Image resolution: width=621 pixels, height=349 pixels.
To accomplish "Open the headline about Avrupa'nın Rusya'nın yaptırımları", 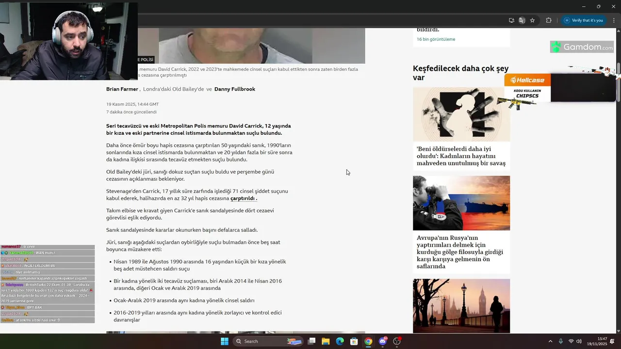I will (x=460, y=252).
